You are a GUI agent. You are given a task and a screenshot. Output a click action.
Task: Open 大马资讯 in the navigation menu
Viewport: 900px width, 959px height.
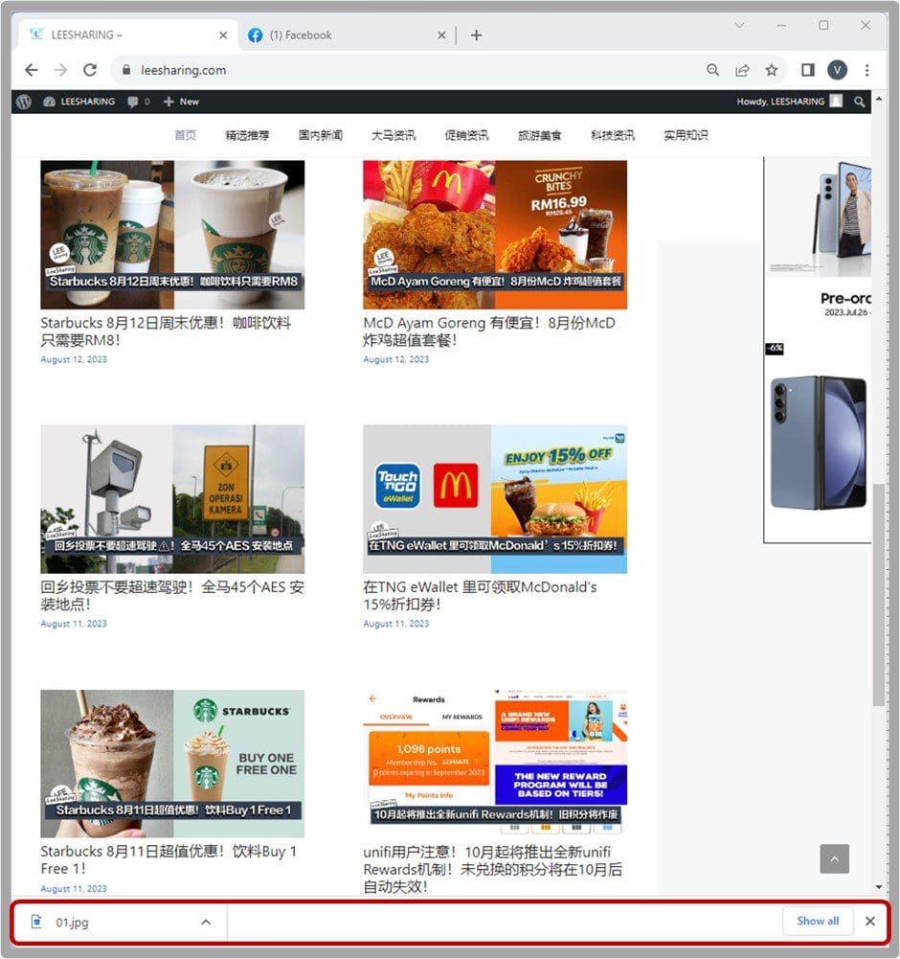coord(394,135)
